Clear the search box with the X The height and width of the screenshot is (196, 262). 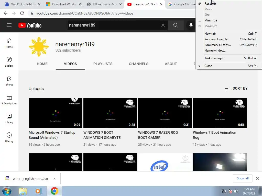tap(163, 25)
